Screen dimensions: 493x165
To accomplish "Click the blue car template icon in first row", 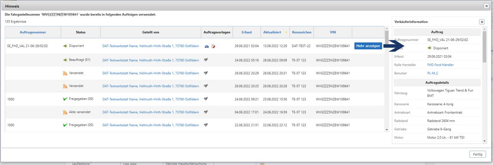I will [x=206, y=46].
